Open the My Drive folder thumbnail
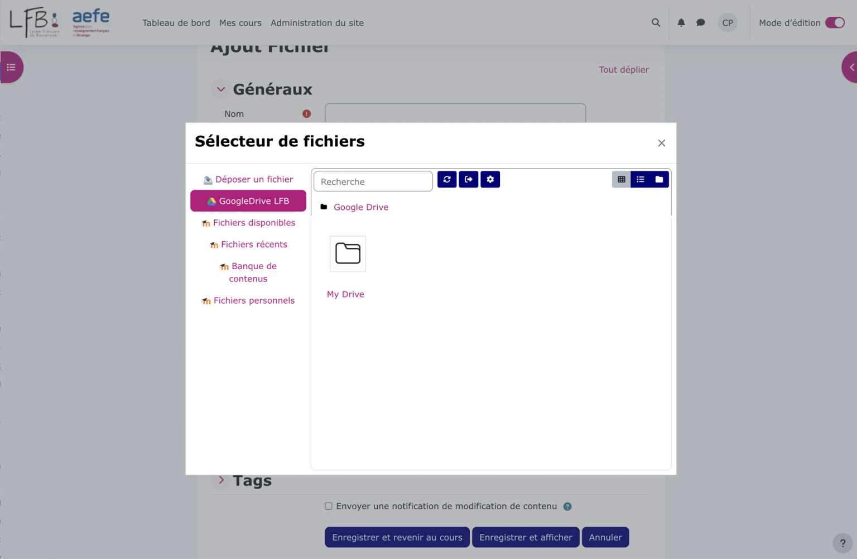 [x=347, y=254]
